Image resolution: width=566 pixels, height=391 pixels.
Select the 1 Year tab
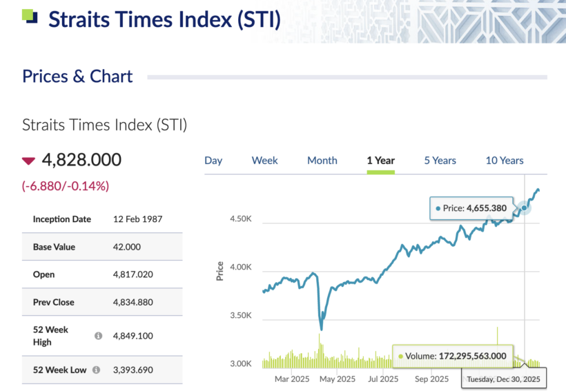380,161
